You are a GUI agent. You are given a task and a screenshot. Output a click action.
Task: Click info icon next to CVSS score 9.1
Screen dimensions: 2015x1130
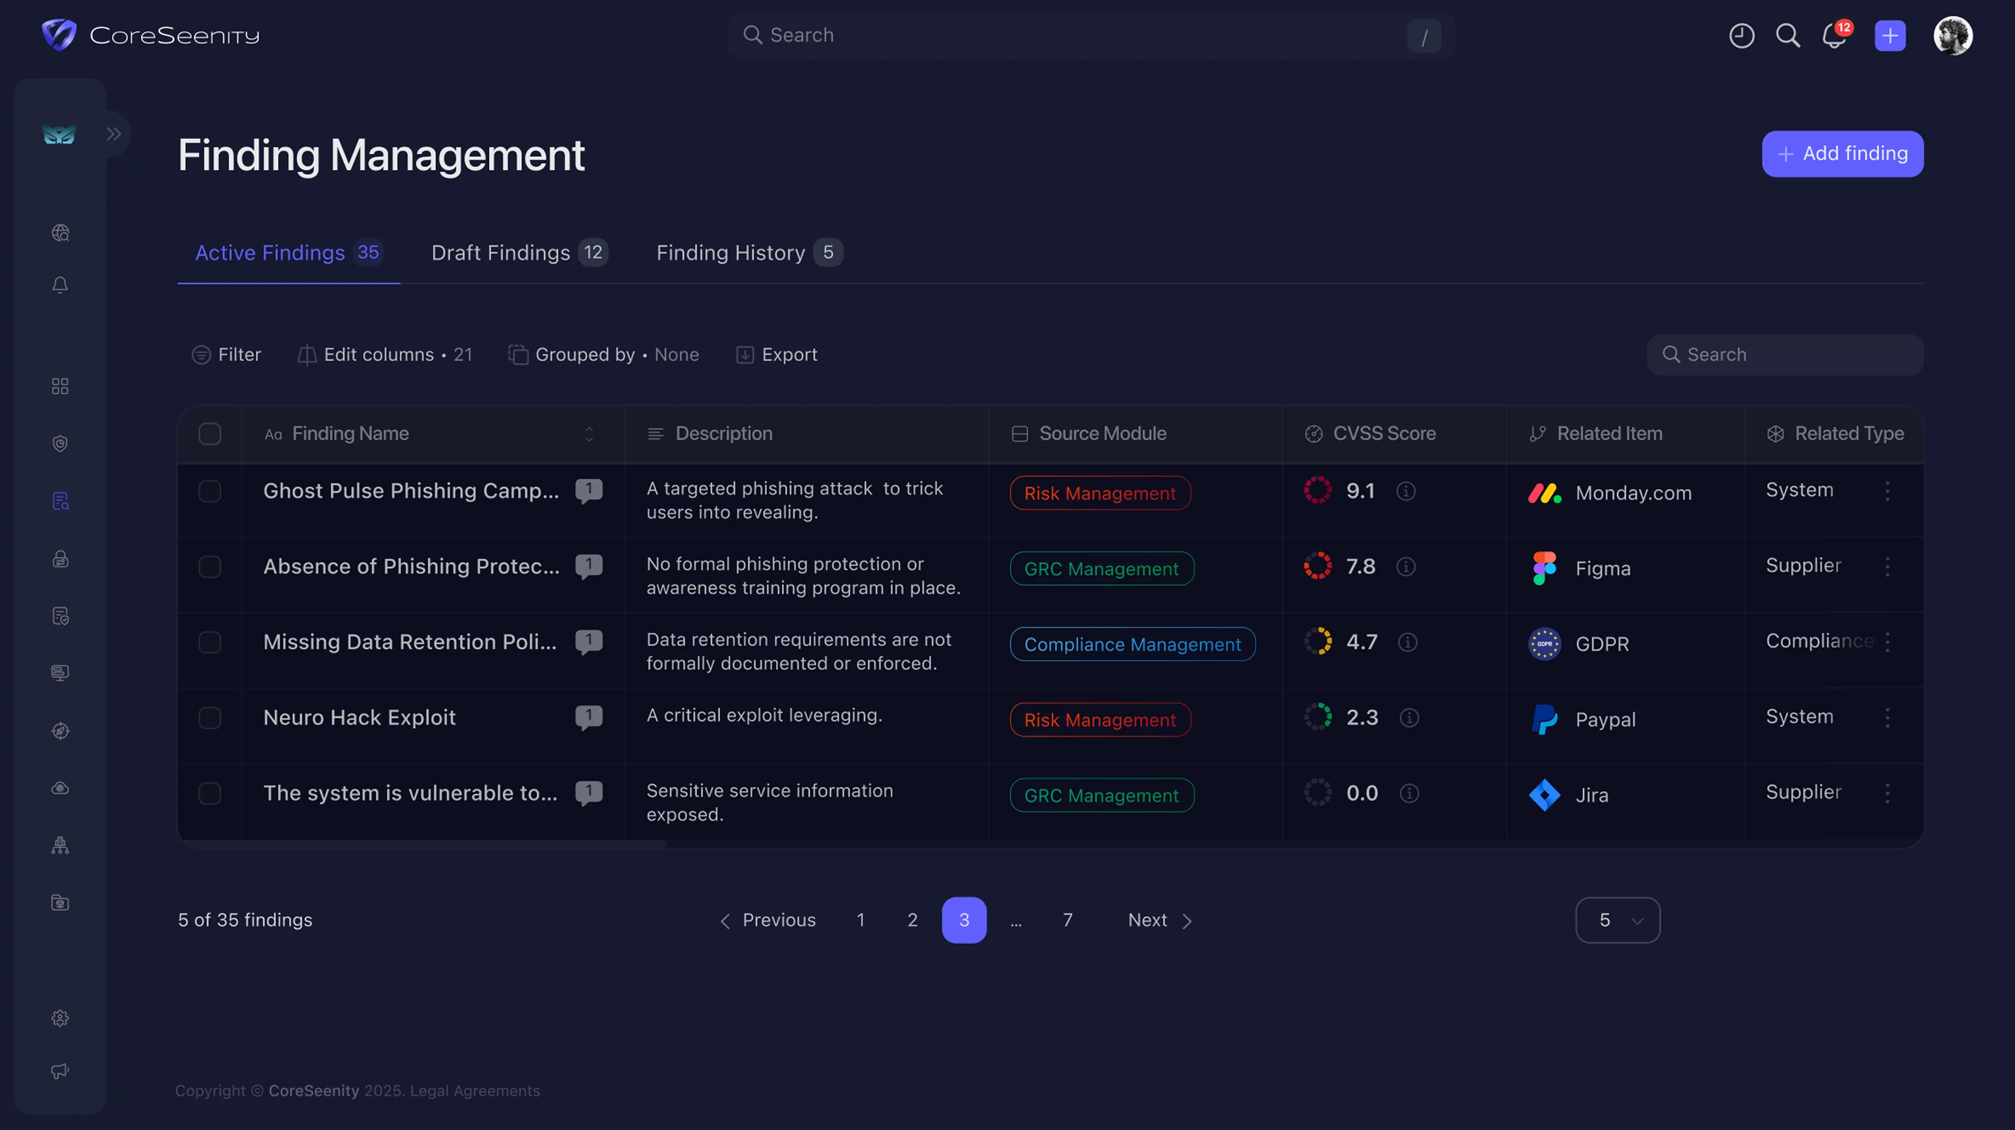click(x=1406, y=491)
